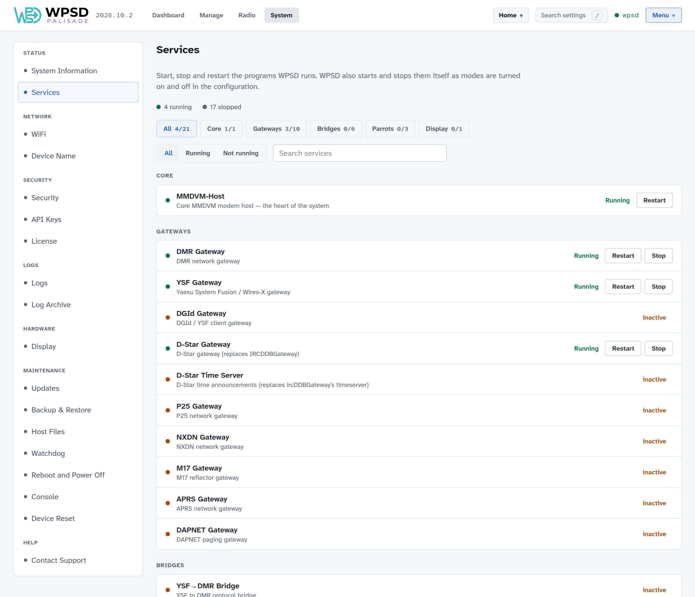Stop the YSF Gateway

[x=658, y=287]
